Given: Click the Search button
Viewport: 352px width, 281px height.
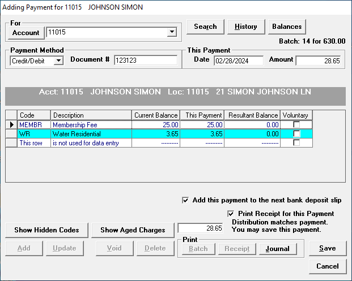Looking at the screenshot, I should tap(205, 27).
